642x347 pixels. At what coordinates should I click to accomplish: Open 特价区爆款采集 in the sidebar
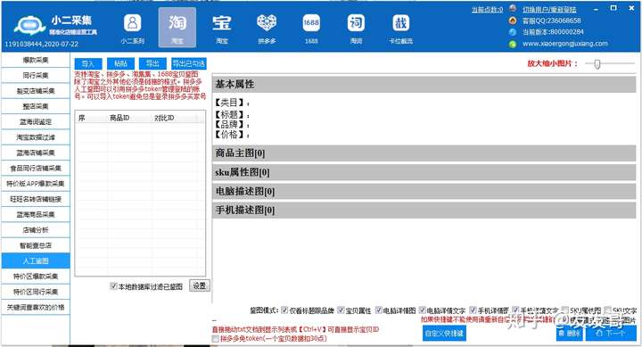[x=36, y=277]
